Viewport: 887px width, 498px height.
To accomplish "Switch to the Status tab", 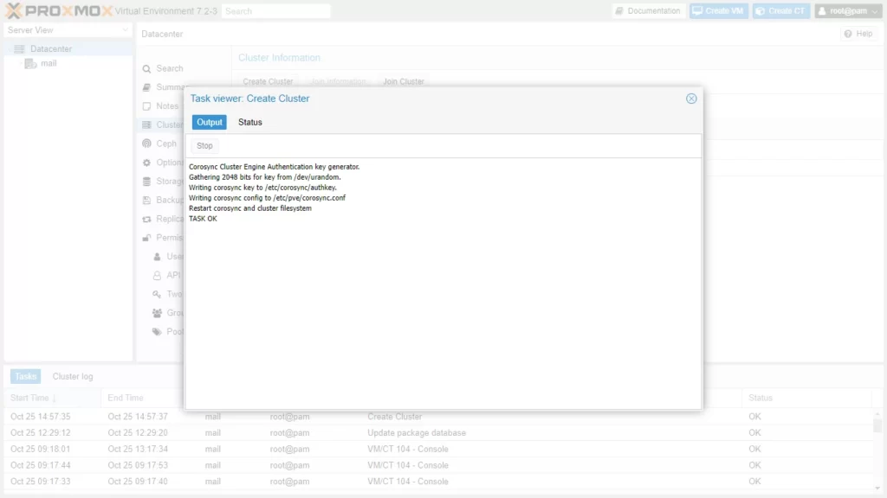I will [x=250, y=123].
